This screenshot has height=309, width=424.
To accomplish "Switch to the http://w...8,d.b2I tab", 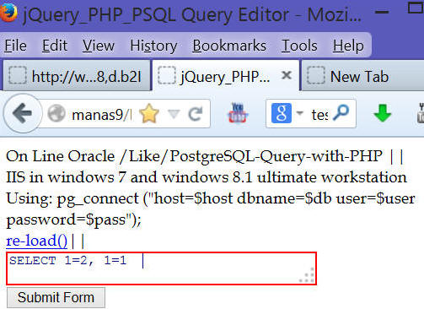I will [x=76, y=76].
